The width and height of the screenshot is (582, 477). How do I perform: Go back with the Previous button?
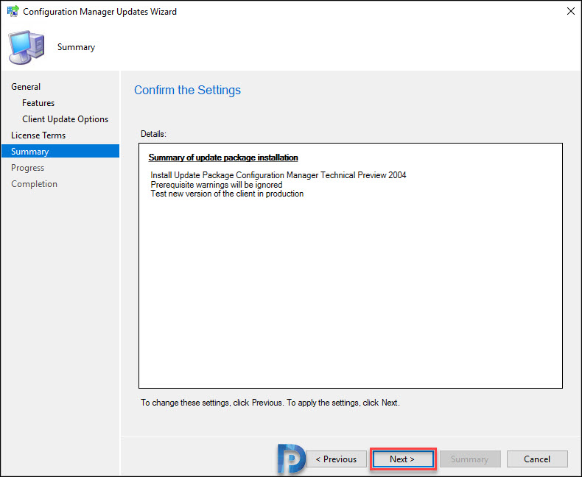[x=336, y=459]
